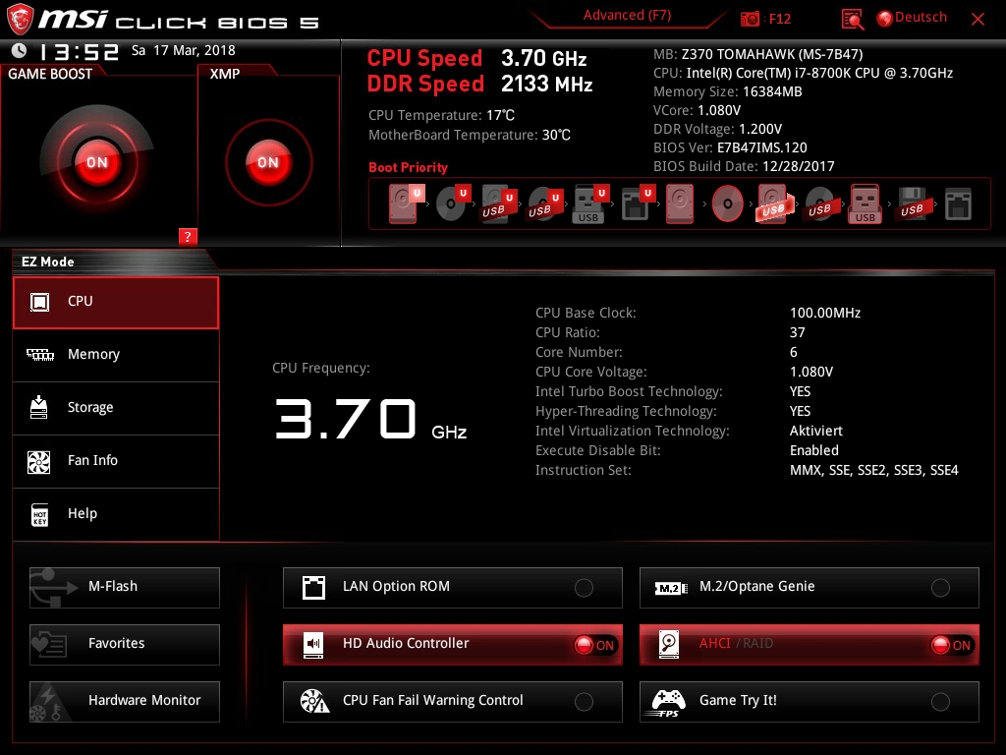The width and height of the screenshot is (1006, 755).
Task: Select the legacy hard disk boot icon
Action: pos(680,203)
